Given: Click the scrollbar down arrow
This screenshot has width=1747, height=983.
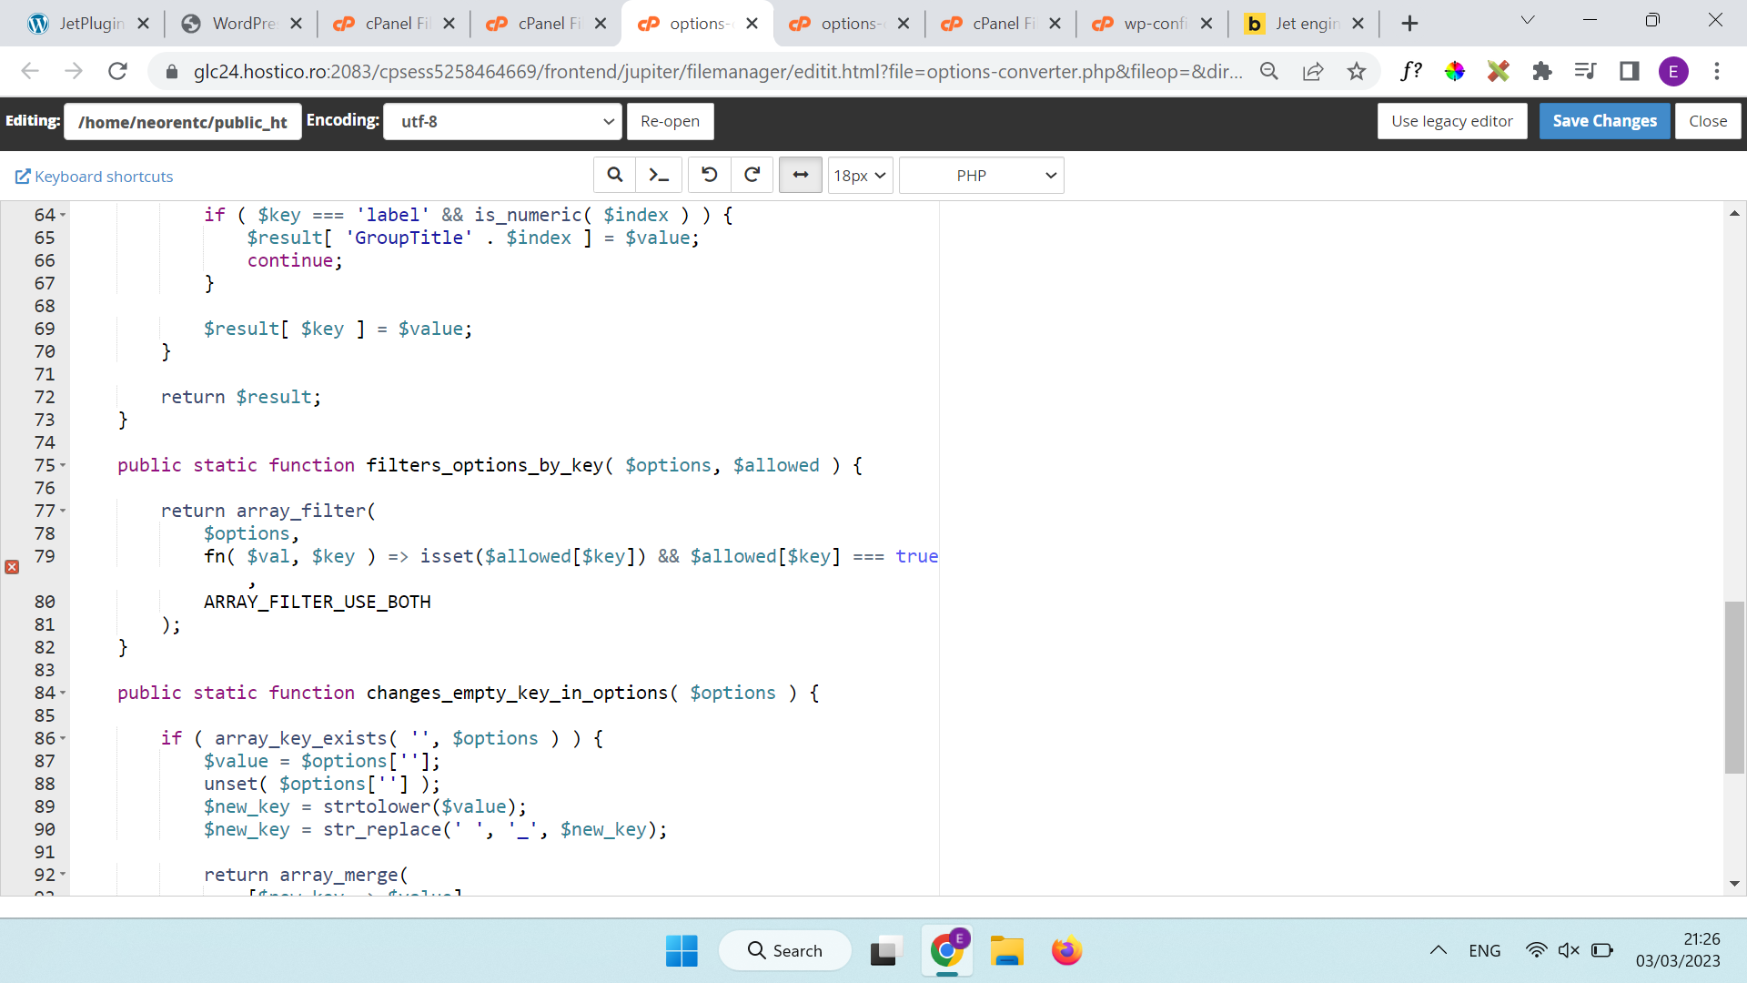Looking at the screenshot, I should [1734, 884].
